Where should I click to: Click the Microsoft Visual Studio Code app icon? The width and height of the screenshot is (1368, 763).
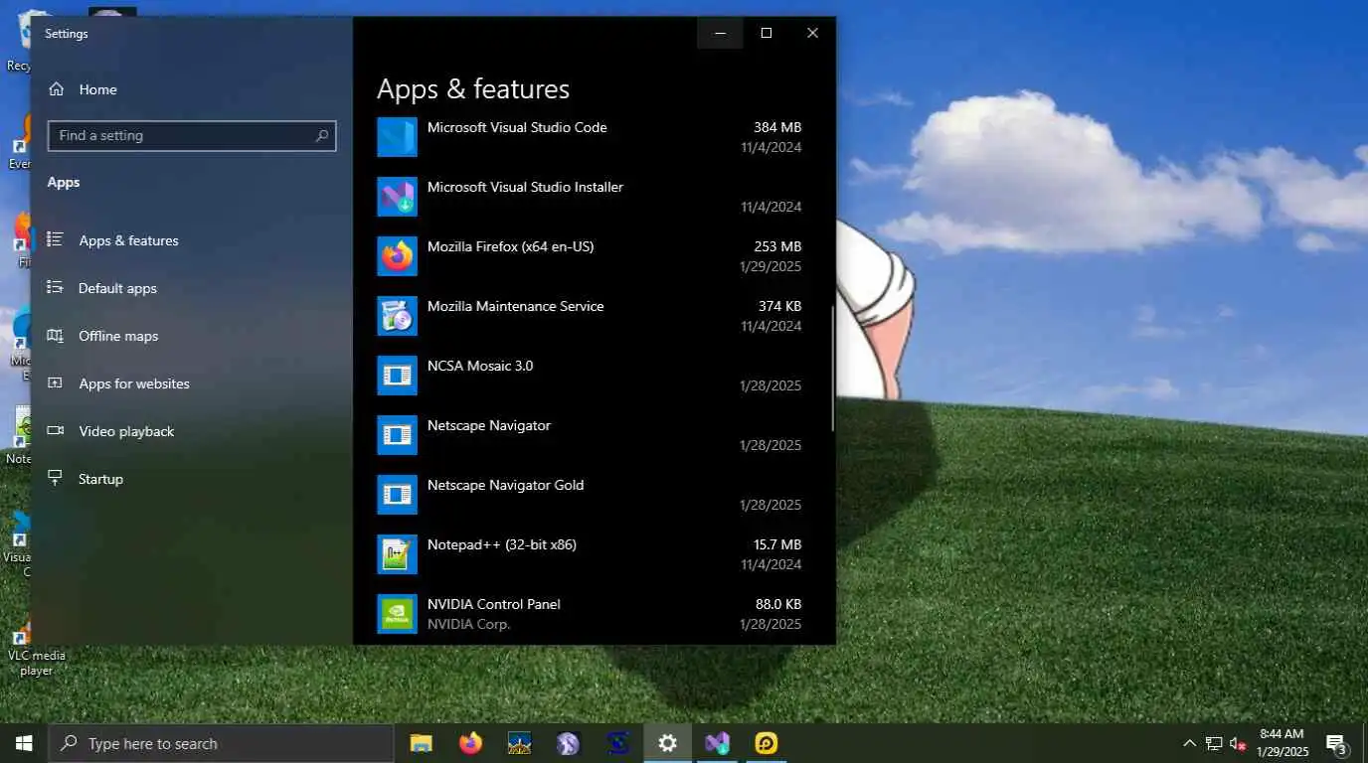(x=397, y=137)
